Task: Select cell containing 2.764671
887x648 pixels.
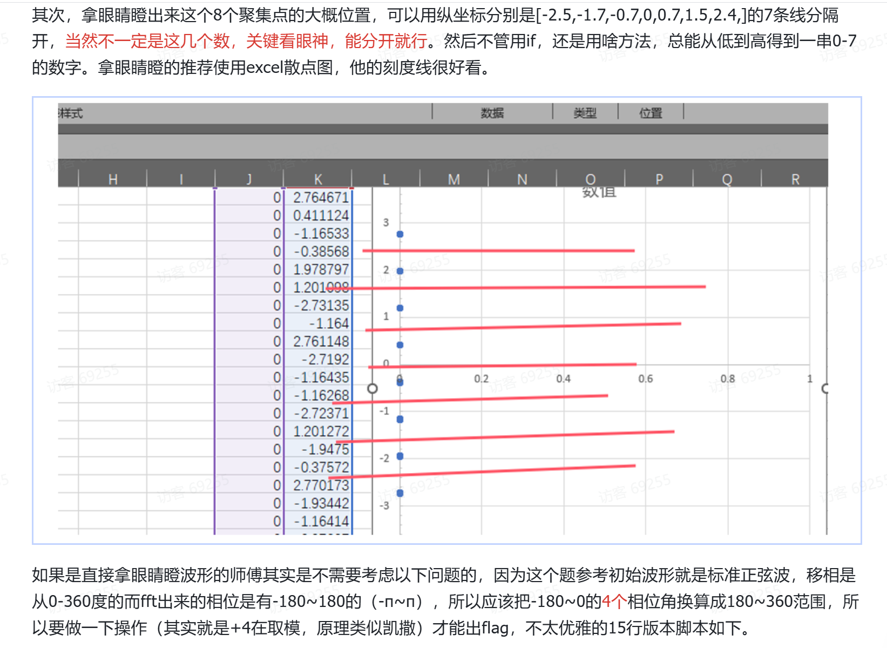Action: [321, 198]
